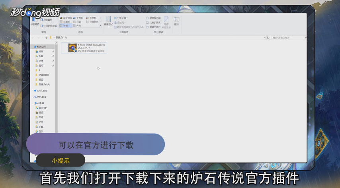340x188 pixels.
Task: Go back with the back arrow
Action: [33, 38]
